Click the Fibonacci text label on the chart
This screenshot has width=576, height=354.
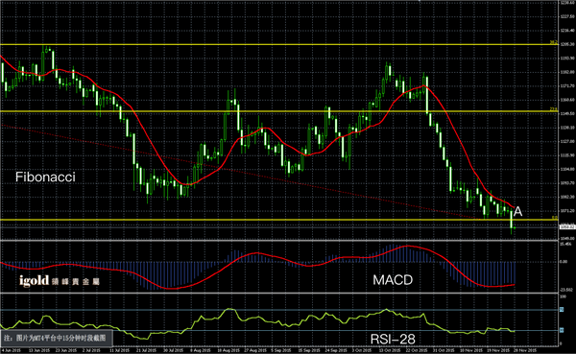click(x=45, y=177)
